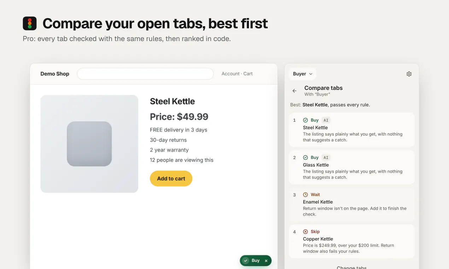Click the Price is $249.99 explanation text
The image size is (449, 269).
(x=348, y=248)
